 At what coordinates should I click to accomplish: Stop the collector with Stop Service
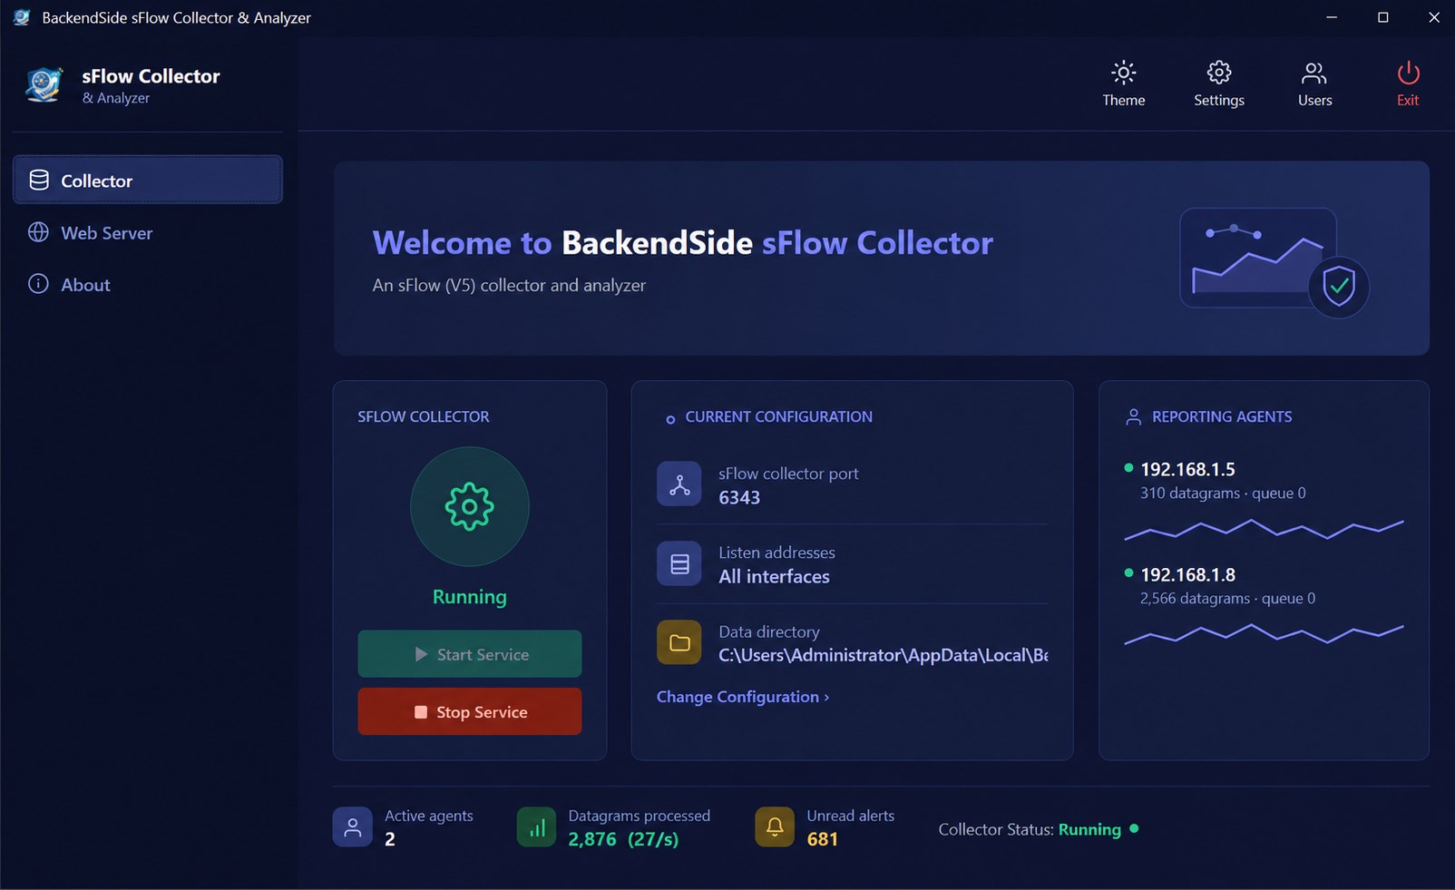pos(470,711)
